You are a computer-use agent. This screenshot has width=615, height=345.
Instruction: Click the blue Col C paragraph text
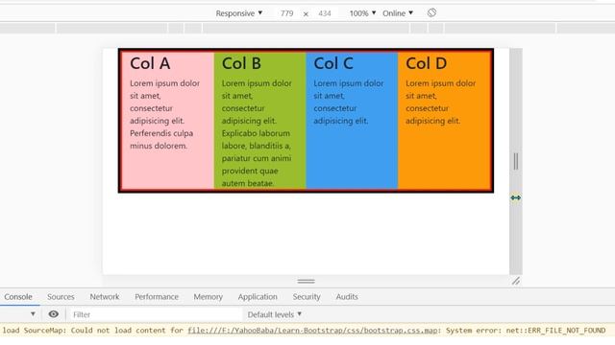349,102
